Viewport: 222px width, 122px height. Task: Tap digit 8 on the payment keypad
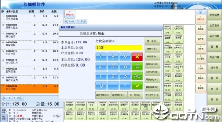[x=113, y=56]
